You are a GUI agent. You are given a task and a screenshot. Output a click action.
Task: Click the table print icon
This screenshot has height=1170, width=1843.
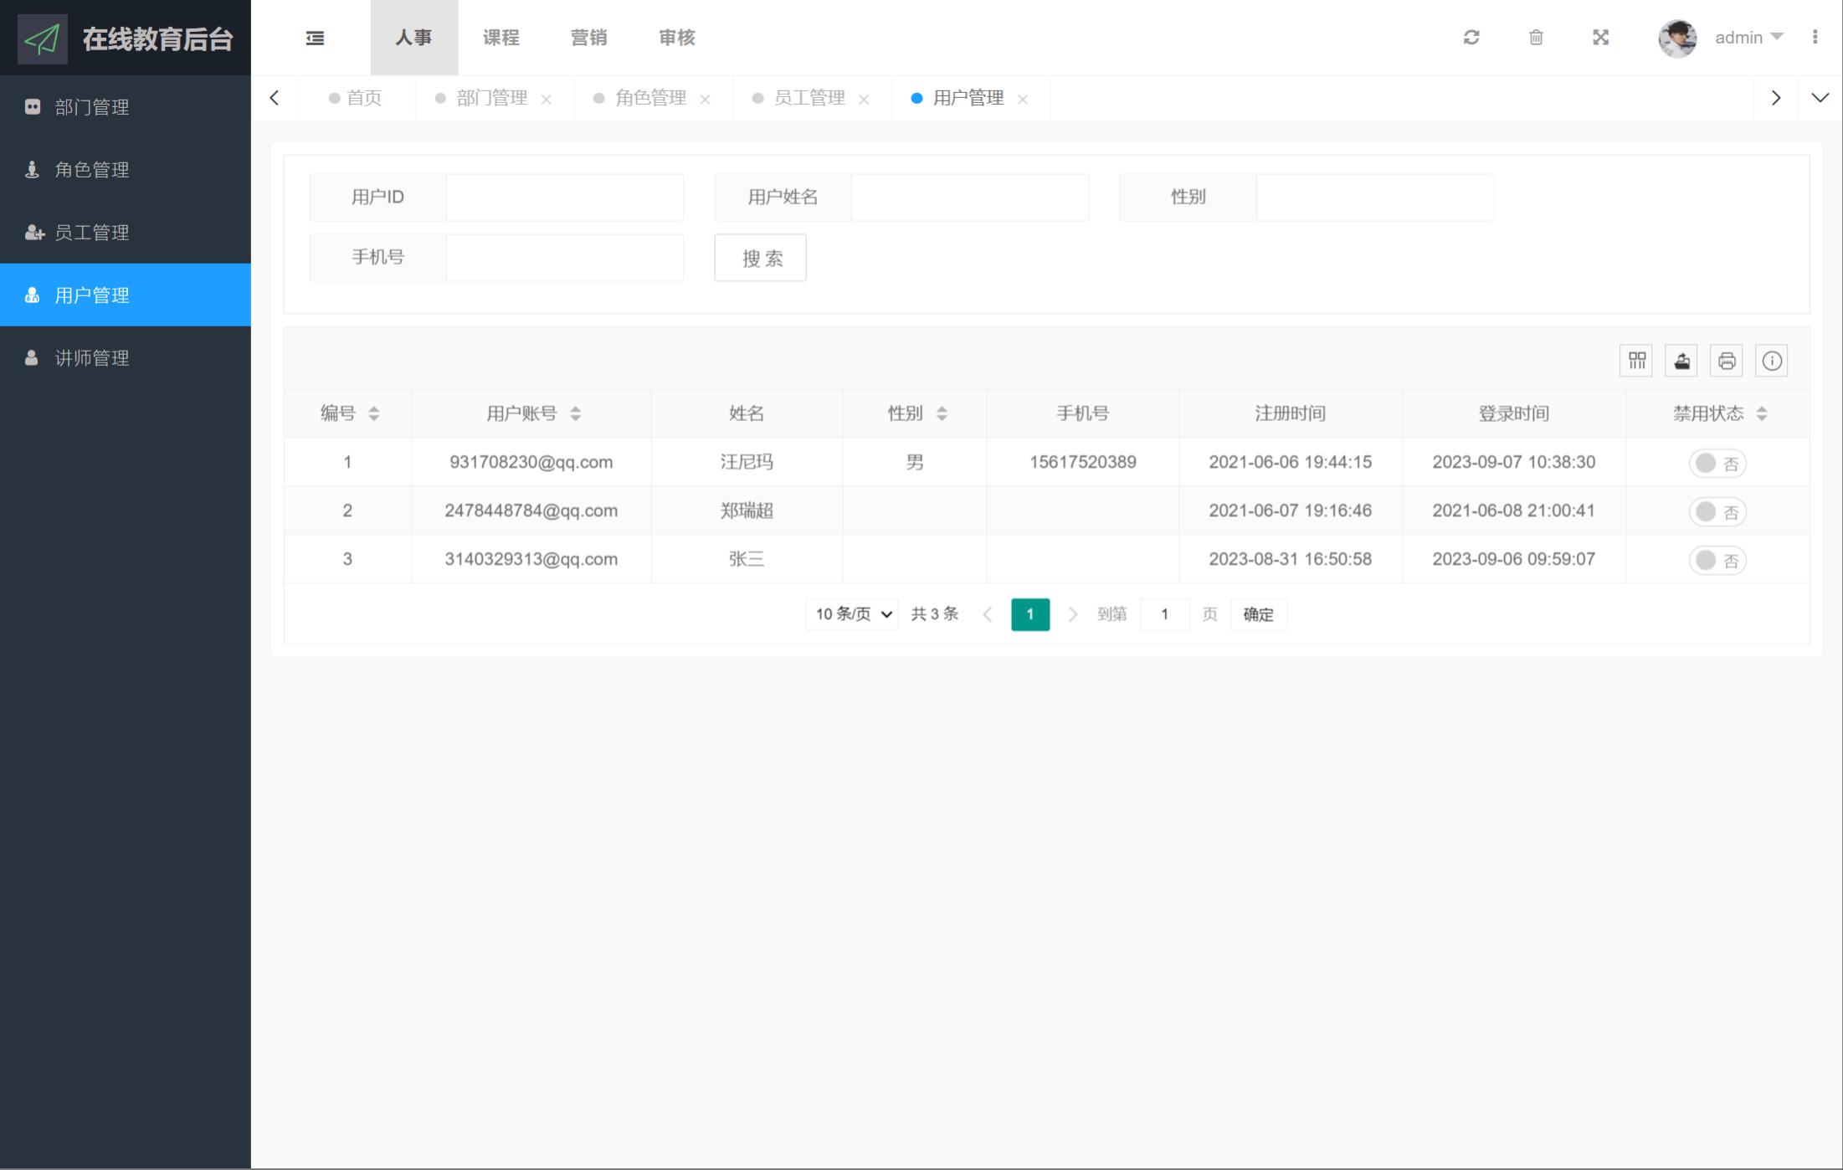[x=1726, y=361]
